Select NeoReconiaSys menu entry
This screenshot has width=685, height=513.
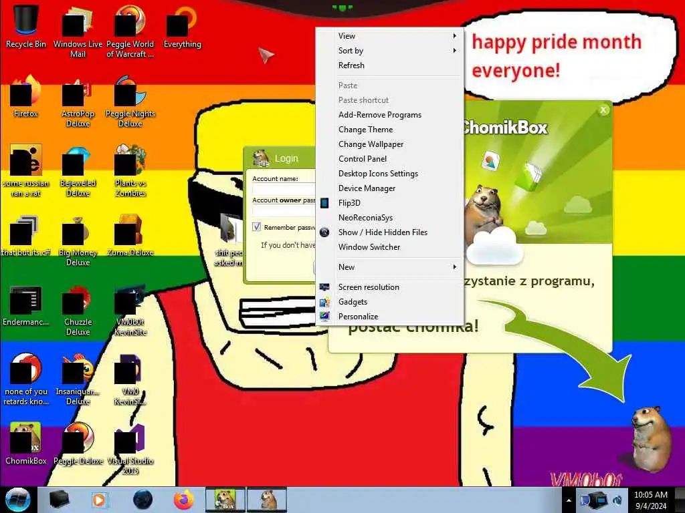click(x=389, y=218)
